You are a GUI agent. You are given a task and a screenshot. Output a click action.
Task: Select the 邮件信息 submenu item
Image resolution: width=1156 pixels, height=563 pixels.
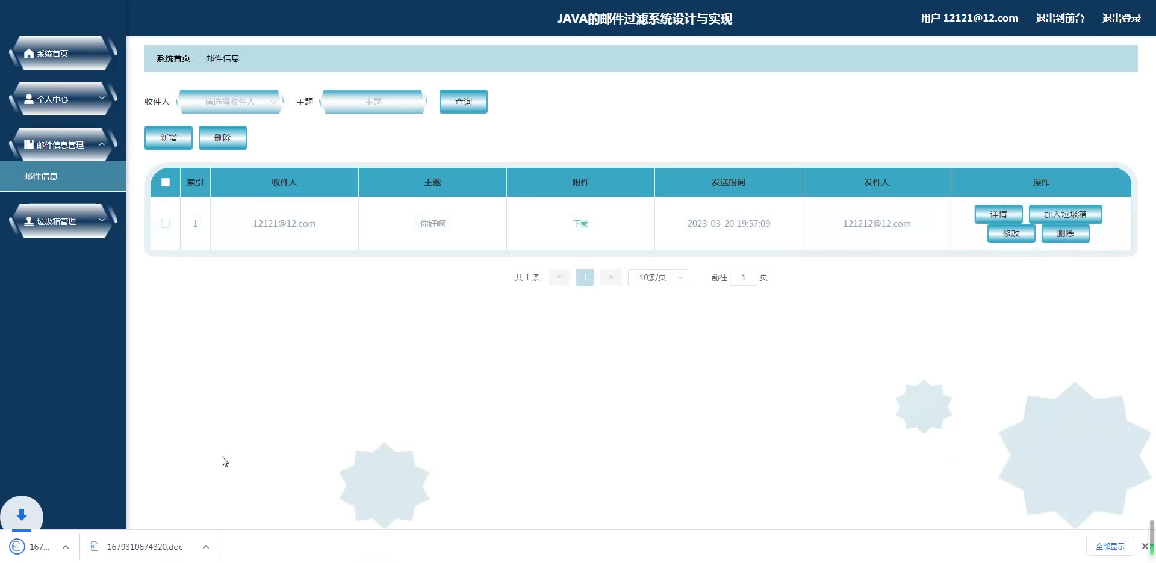[63, 176]
